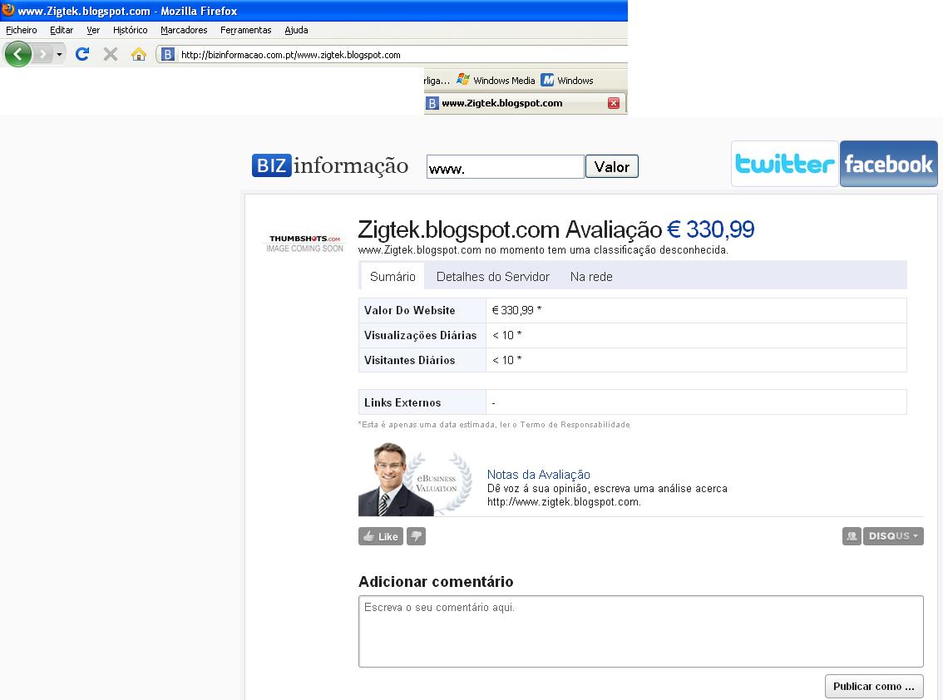Viewport: 943px width, 700px height.
Task: Open the navigation history dropdown arrow
Action: pyautogui.click(x=59, y=55)
